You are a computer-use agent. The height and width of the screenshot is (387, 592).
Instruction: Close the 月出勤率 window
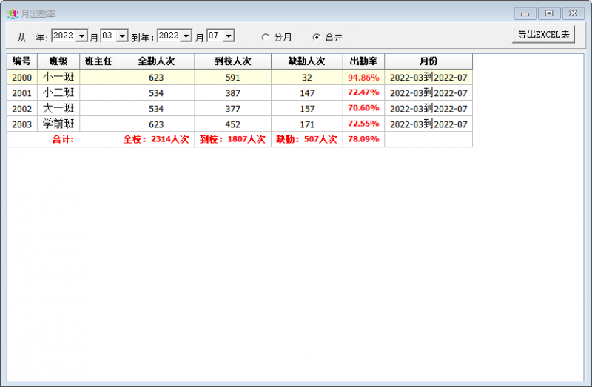[x=573, y=13]
